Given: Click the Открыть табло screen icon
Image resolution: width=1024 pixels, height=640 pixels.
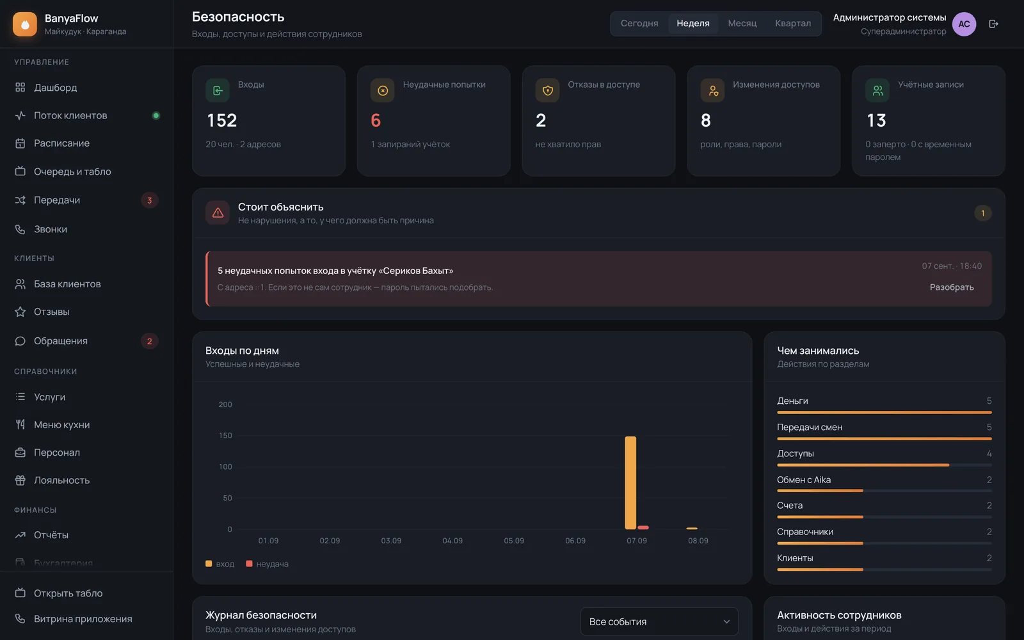Looking at the screenshot, I should pos(20,593).
